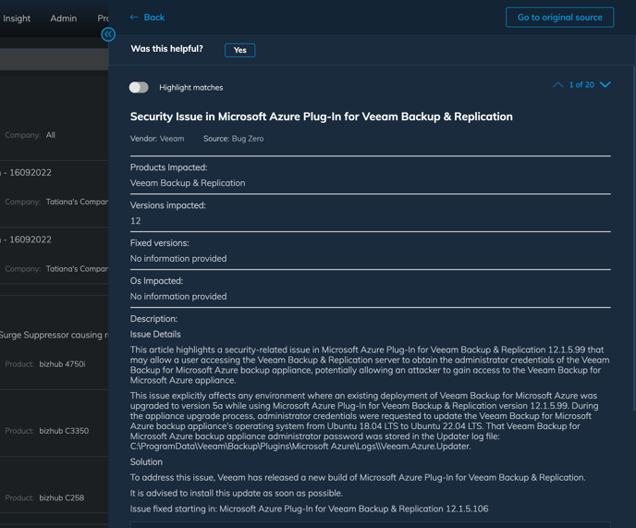Click 'Company: All' filter in background list
This screenshot has height=528, width=636.
tap(30, 135)
